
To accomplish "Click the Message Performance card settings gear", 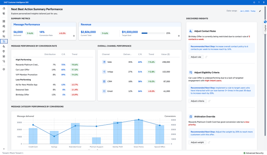I will (x=74, y=36).
